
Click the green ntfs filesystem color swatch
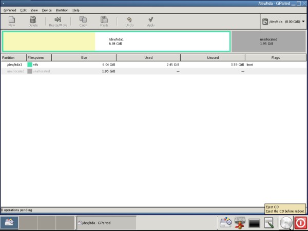click(30, 65)
